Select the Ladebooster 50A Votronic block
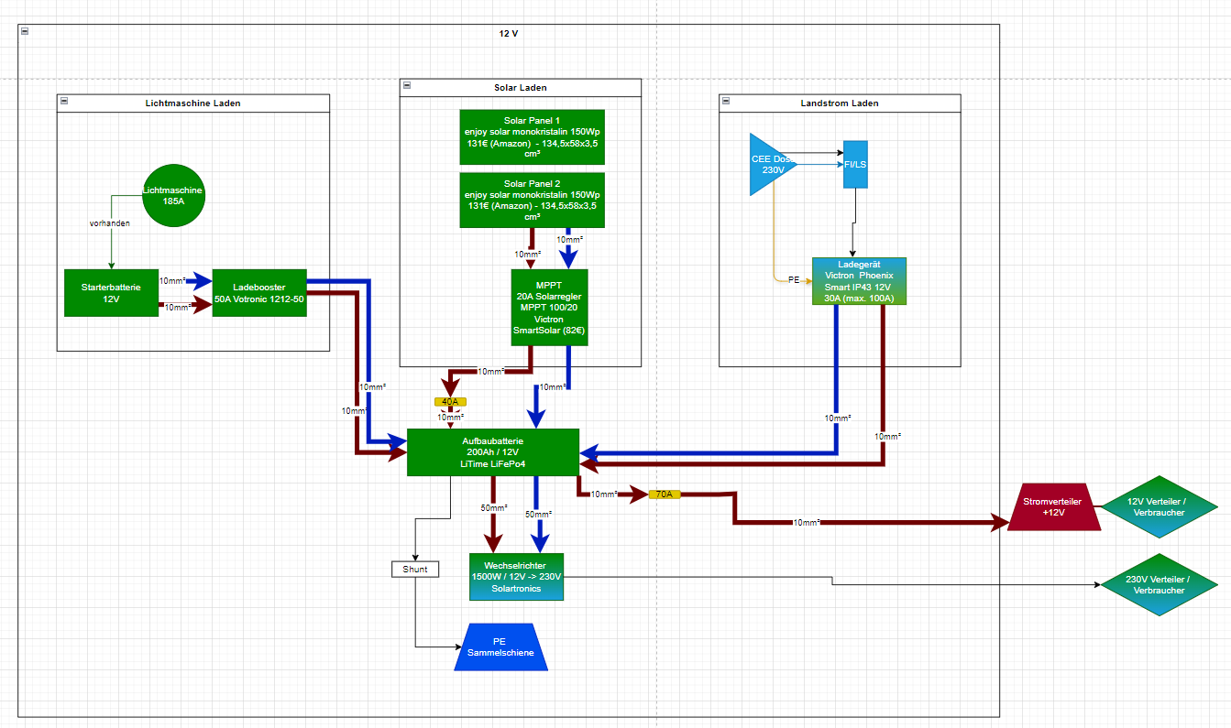This screenshot has height=728, width=1231. point(259,293)
